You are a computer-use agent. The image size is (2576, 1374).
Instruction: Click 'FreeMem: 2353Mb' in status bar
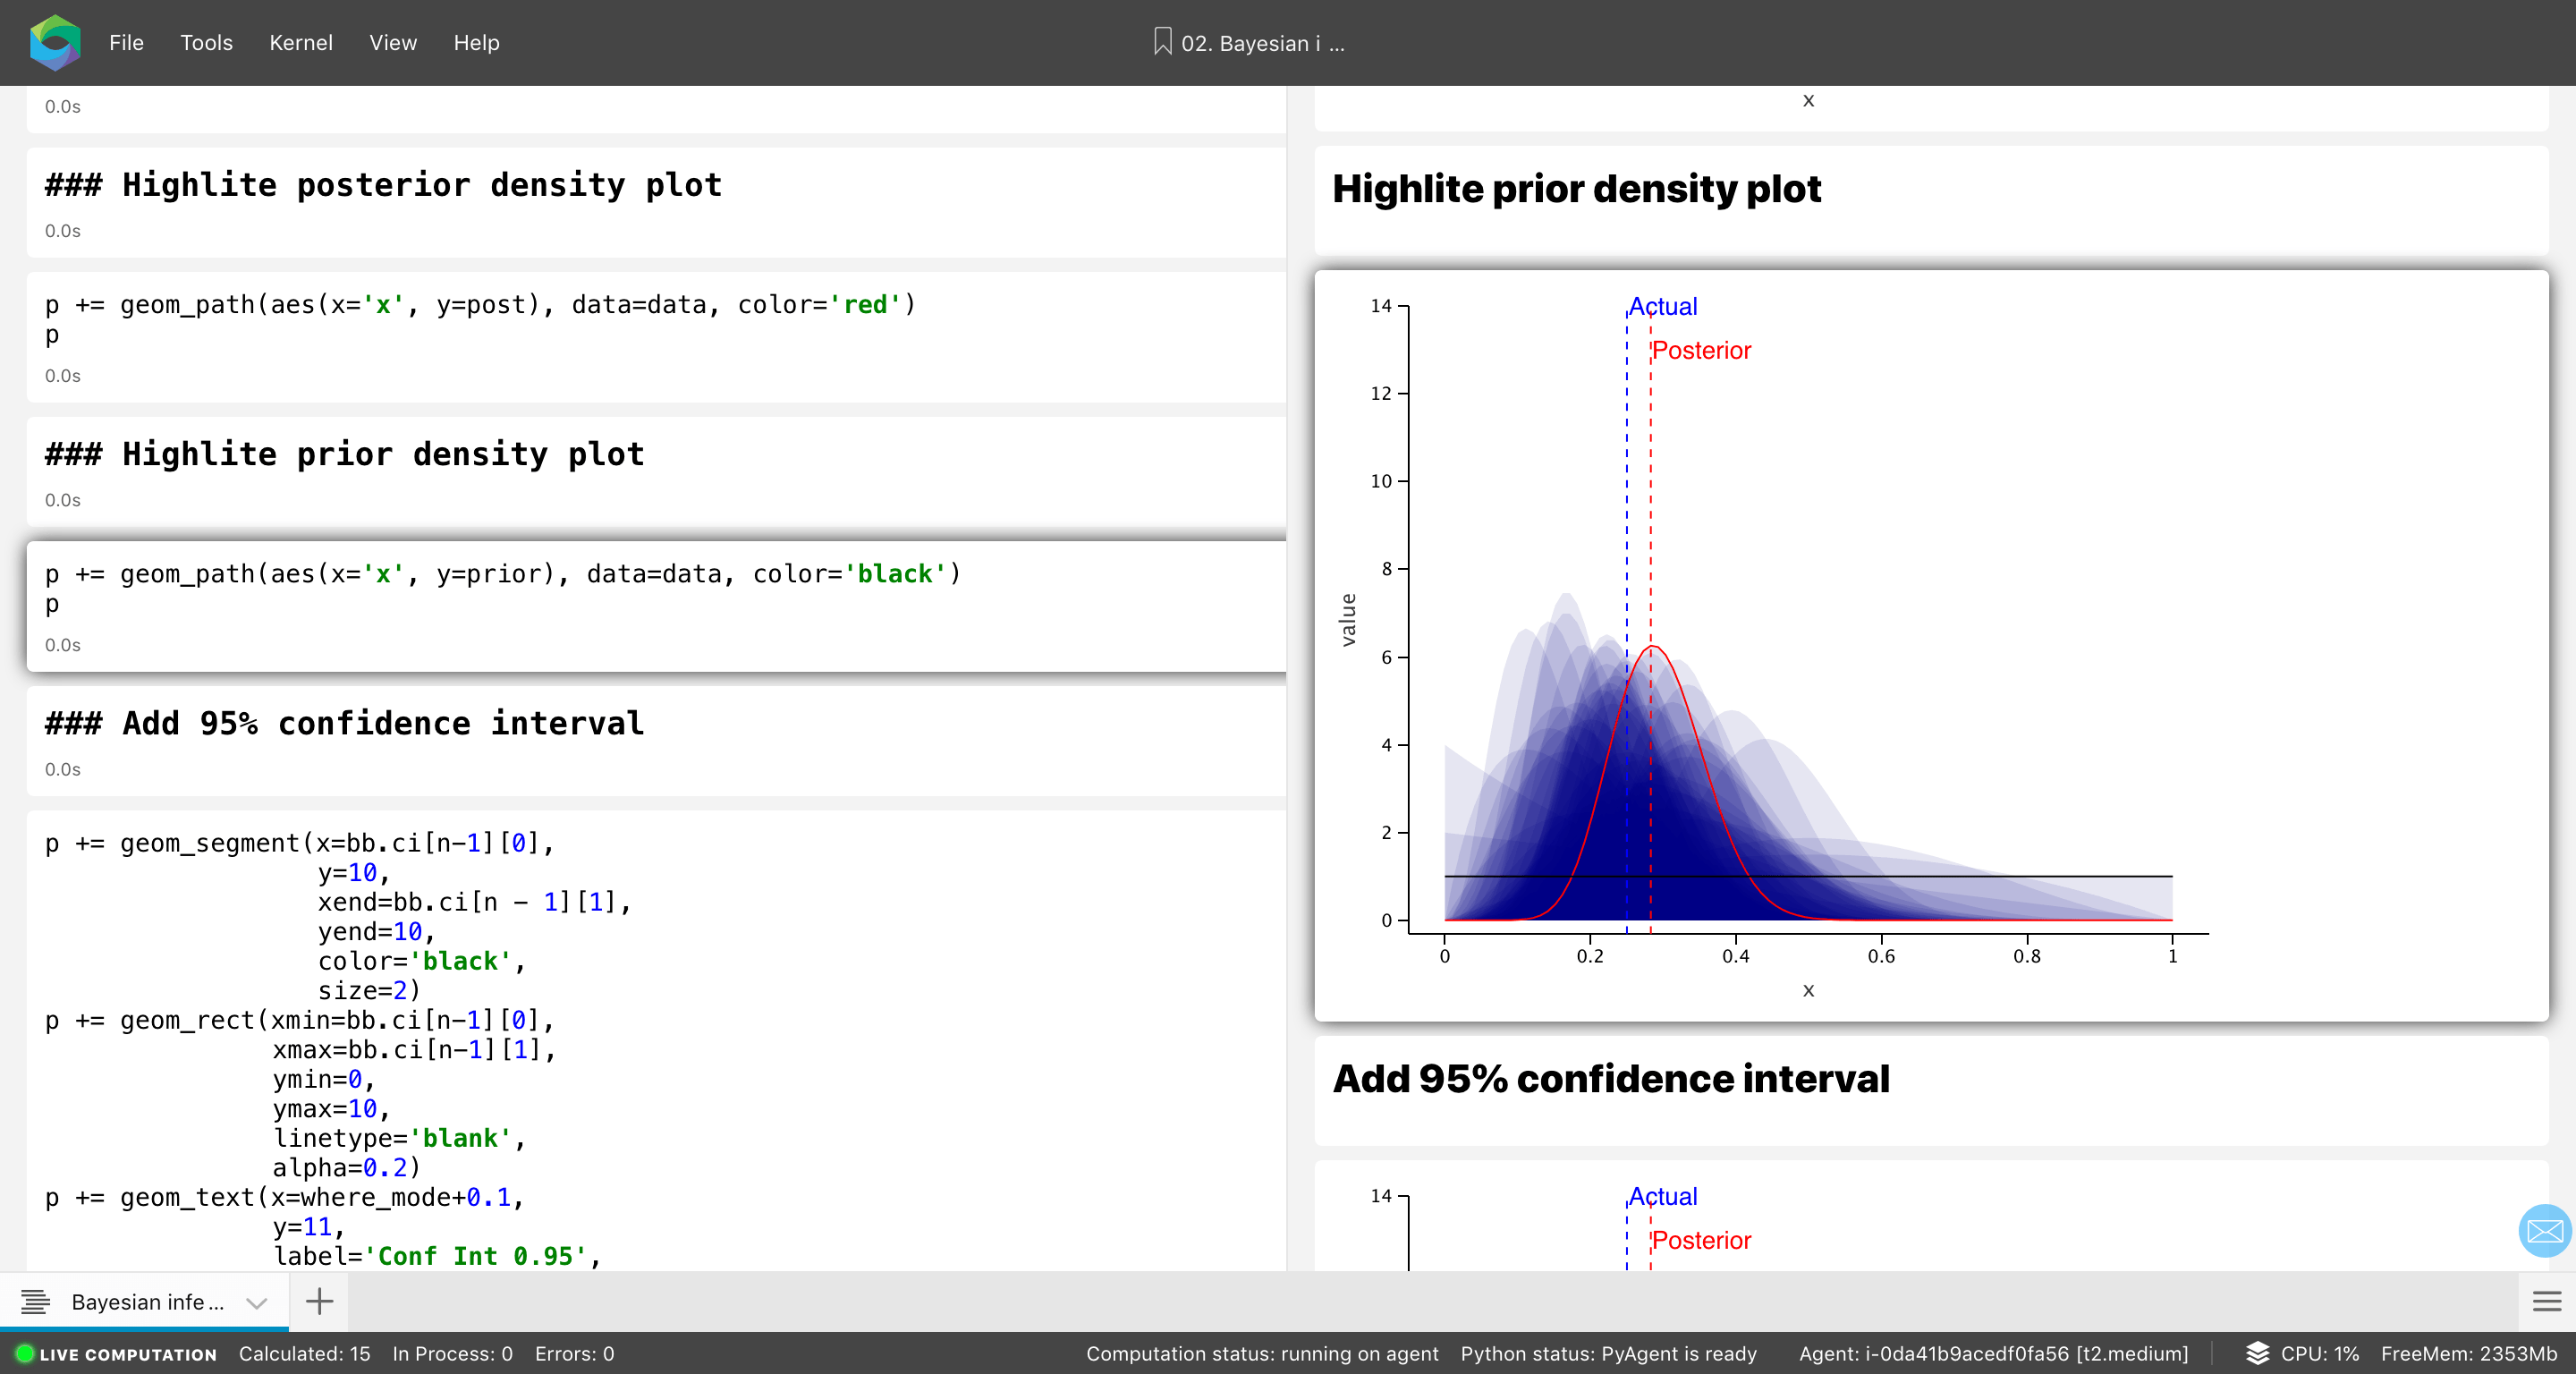(2468, 1354)
